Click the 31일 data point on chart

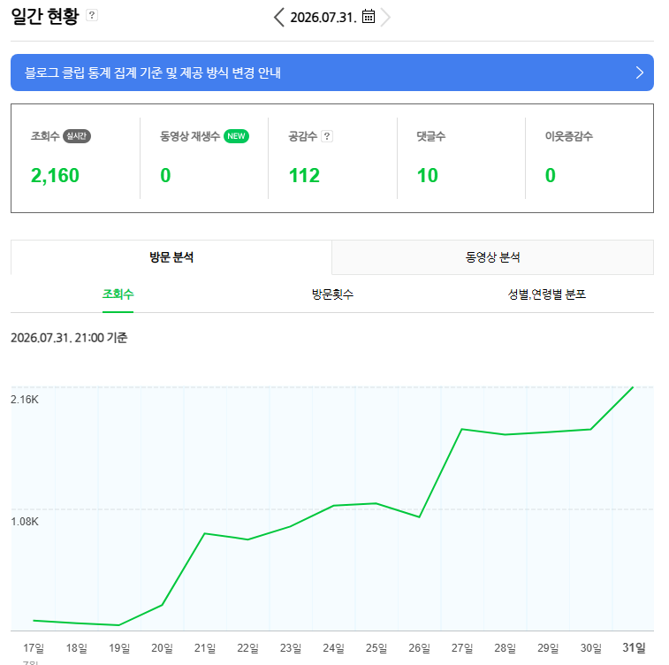633,387
